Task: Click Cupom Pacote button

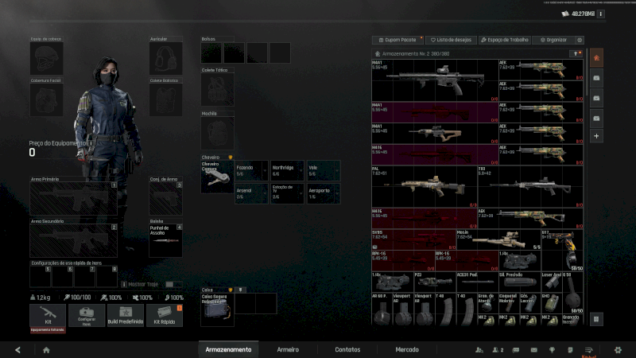Action: [x=397, y=40]
